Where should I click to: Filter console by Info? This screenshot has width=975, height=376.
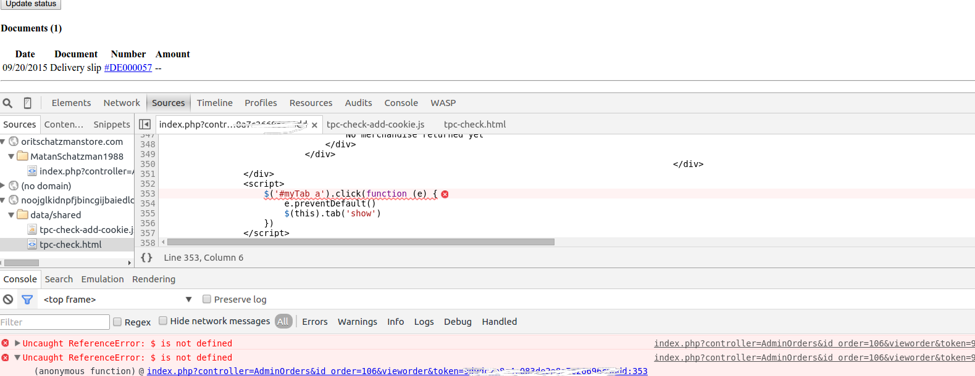[396, 322]
